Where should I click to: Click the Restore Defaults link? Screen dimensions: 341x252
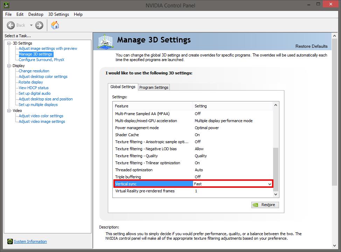(x=311, y=46)
